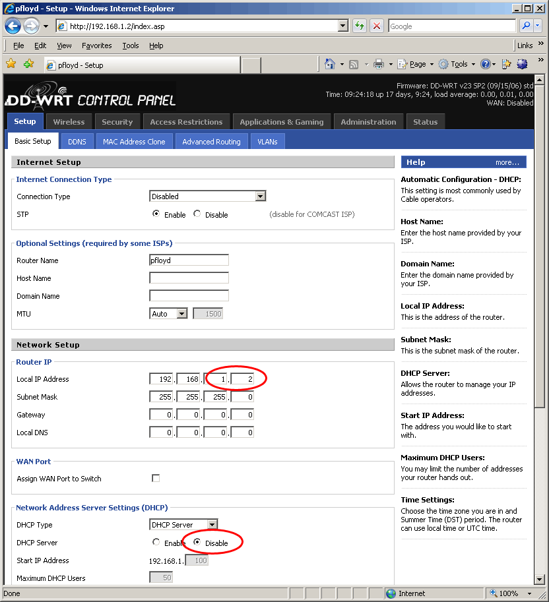Image resolution: width=549 pixels, height=602 pixels.
Task: Click the browser Back arrow button
Action: click(13, 26)
